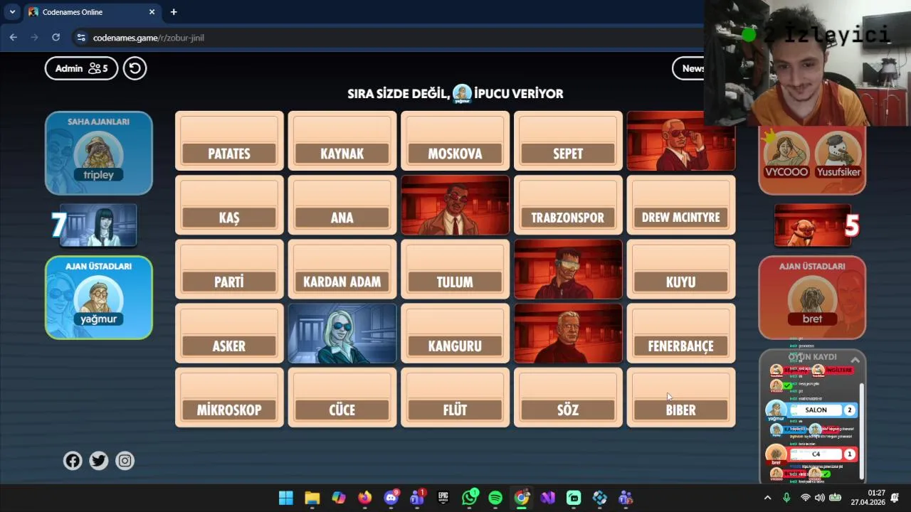This screenshot has width=911, height=512.
Task: Switch to the Codenames Online tab
Action: click(91, 12)
